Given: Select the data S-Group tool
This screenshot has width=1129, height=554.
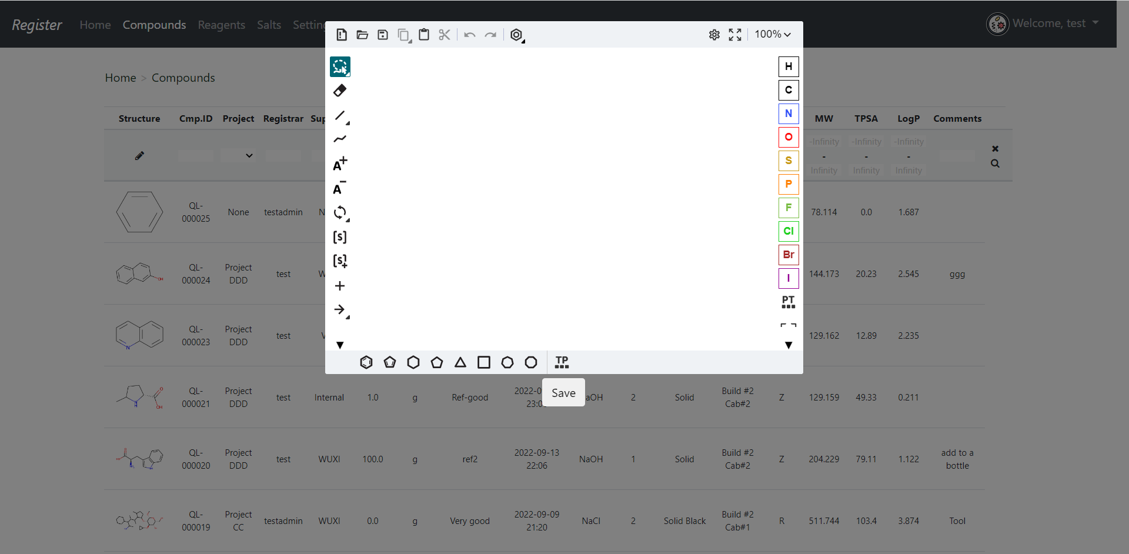Looking at the screenshot, I should coord(340,261).
